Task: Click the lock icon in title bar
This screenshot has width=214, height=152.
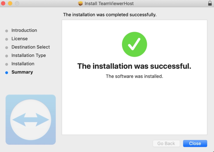Action: tap(210, 3)
